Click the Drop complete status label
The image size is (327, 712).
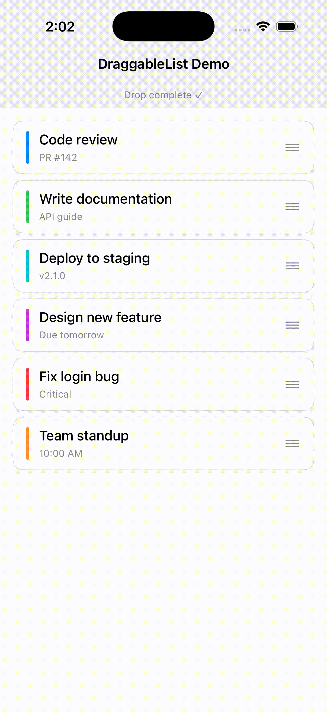coord(163,95)
